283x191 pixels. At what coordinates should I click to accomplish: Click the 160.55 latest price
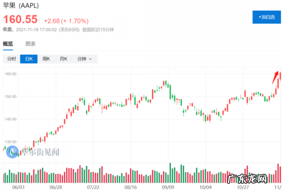coord(20,19)
